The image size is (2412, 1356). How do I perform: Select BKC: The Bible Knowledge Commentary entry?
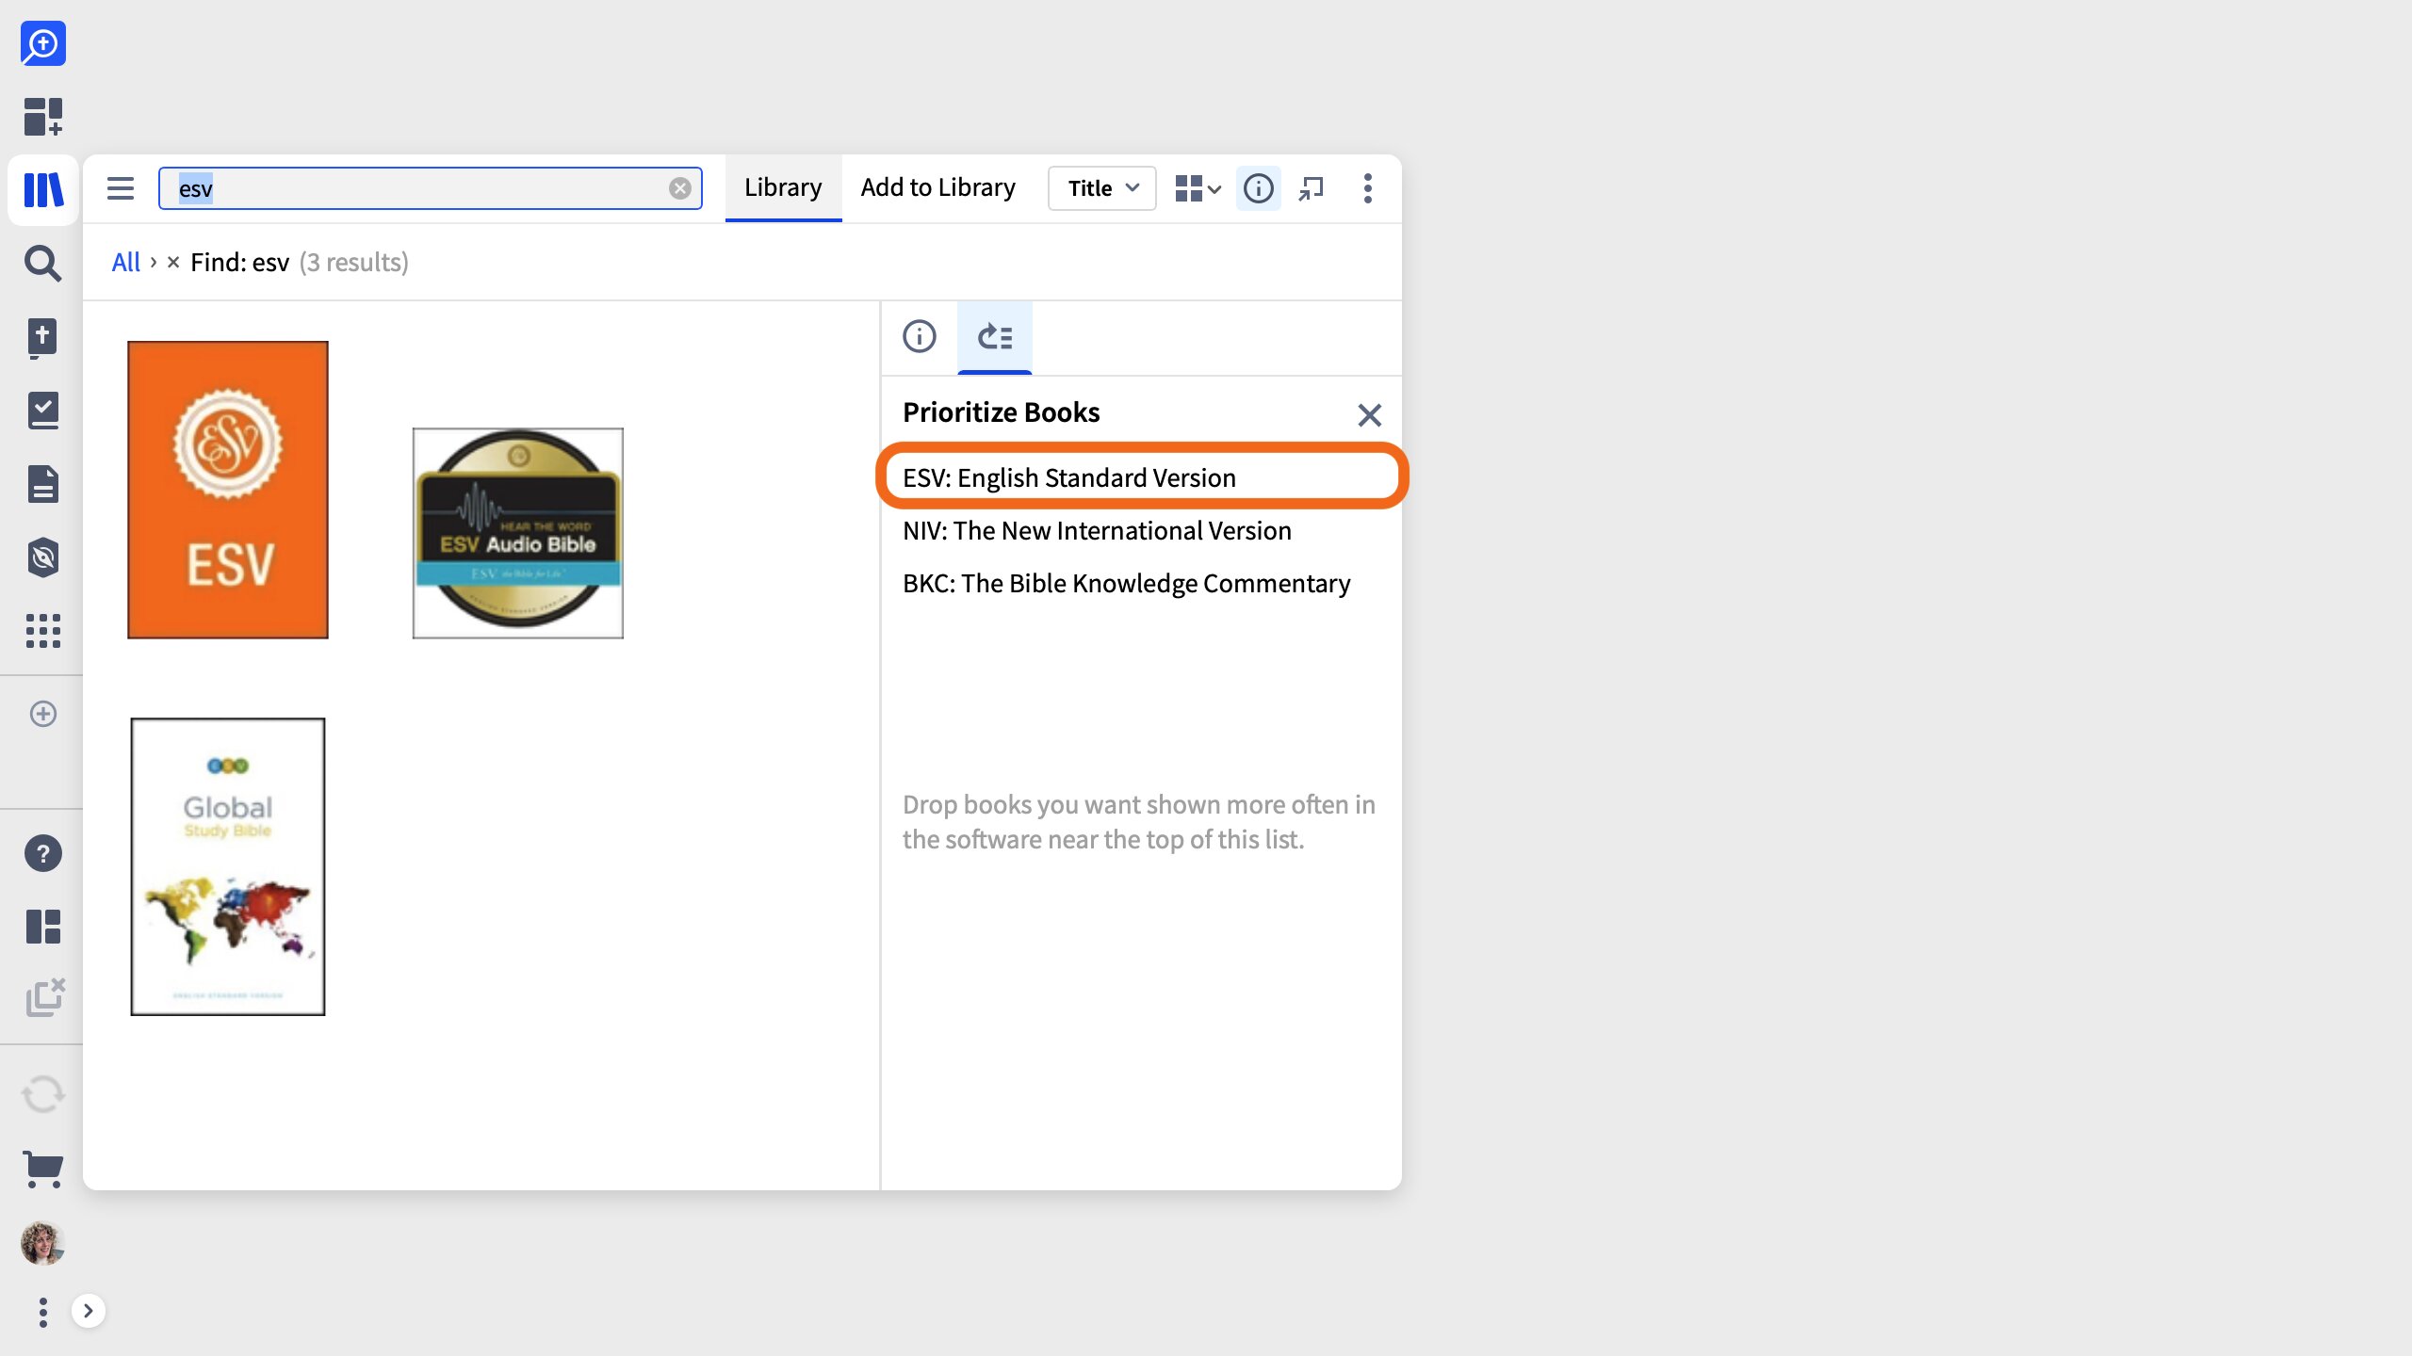[1141, 583]
